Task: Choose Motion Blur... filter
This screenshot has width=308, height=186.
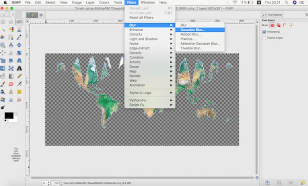Action: 200,34
